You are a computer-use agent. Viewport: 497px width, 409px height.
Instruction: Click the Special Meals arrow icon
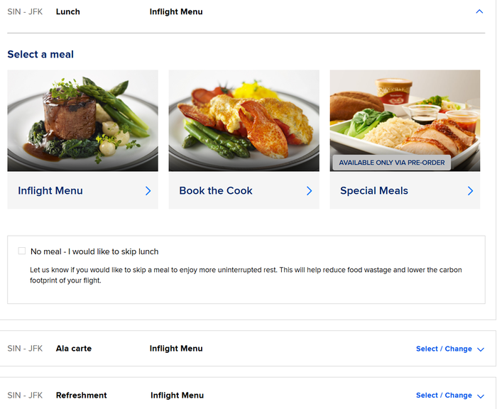(470, 190)
